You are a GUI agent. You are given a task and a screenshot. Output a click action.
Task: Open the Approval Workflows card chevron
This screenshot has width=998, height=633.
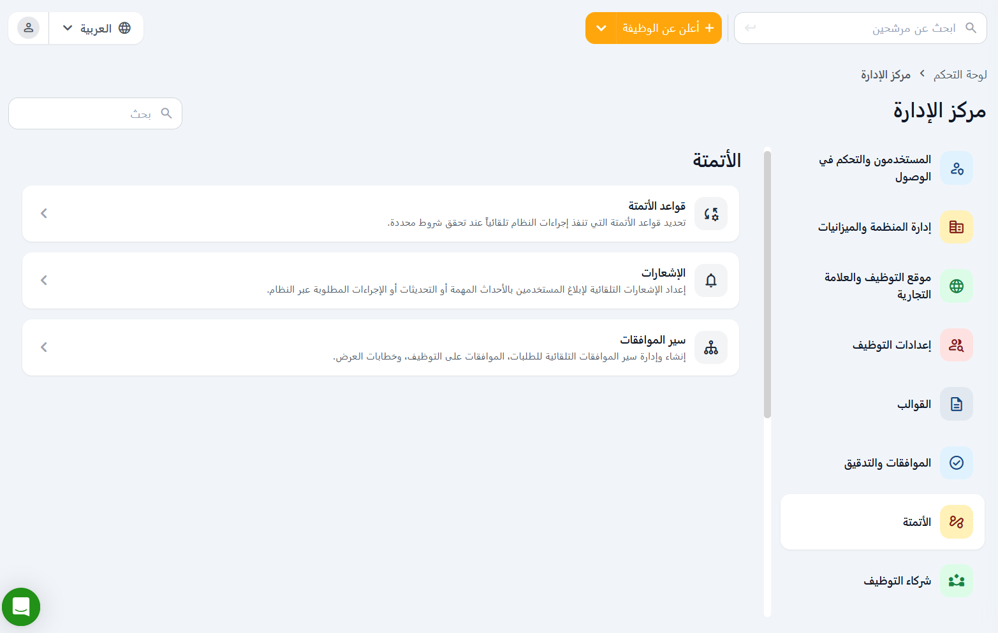pyautogui.click(x=44, y=347)
